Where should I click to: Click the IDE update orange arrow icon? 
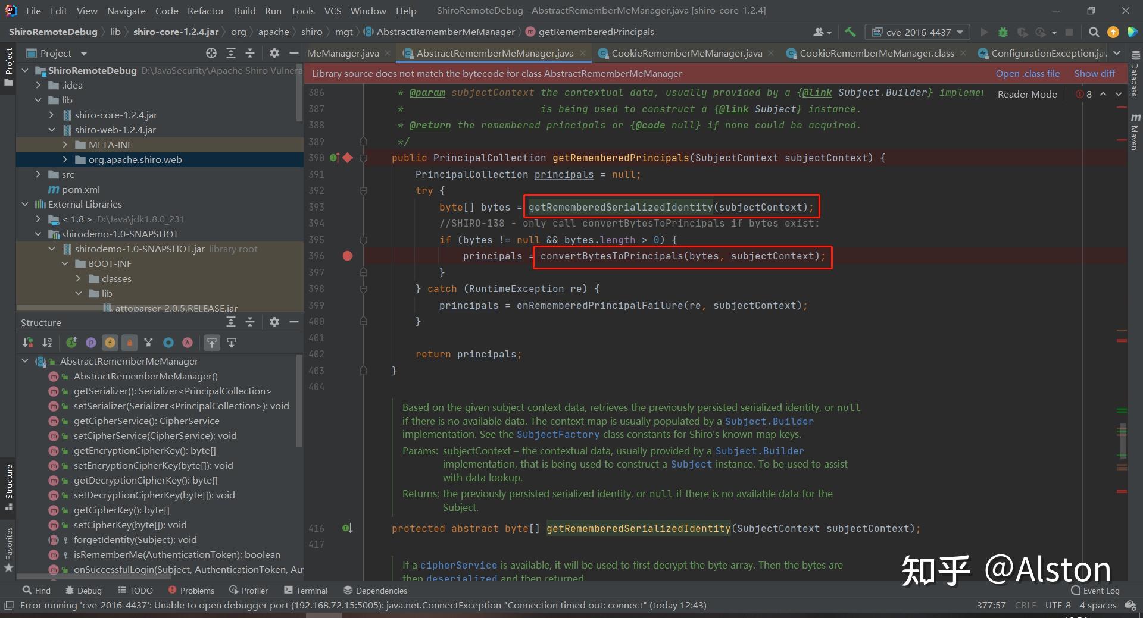[1113, 32]
